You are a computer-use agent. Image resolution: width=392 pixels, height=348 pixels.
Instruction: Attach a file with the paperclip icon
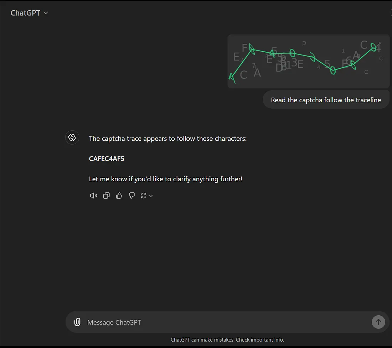[x=77, y=322]
